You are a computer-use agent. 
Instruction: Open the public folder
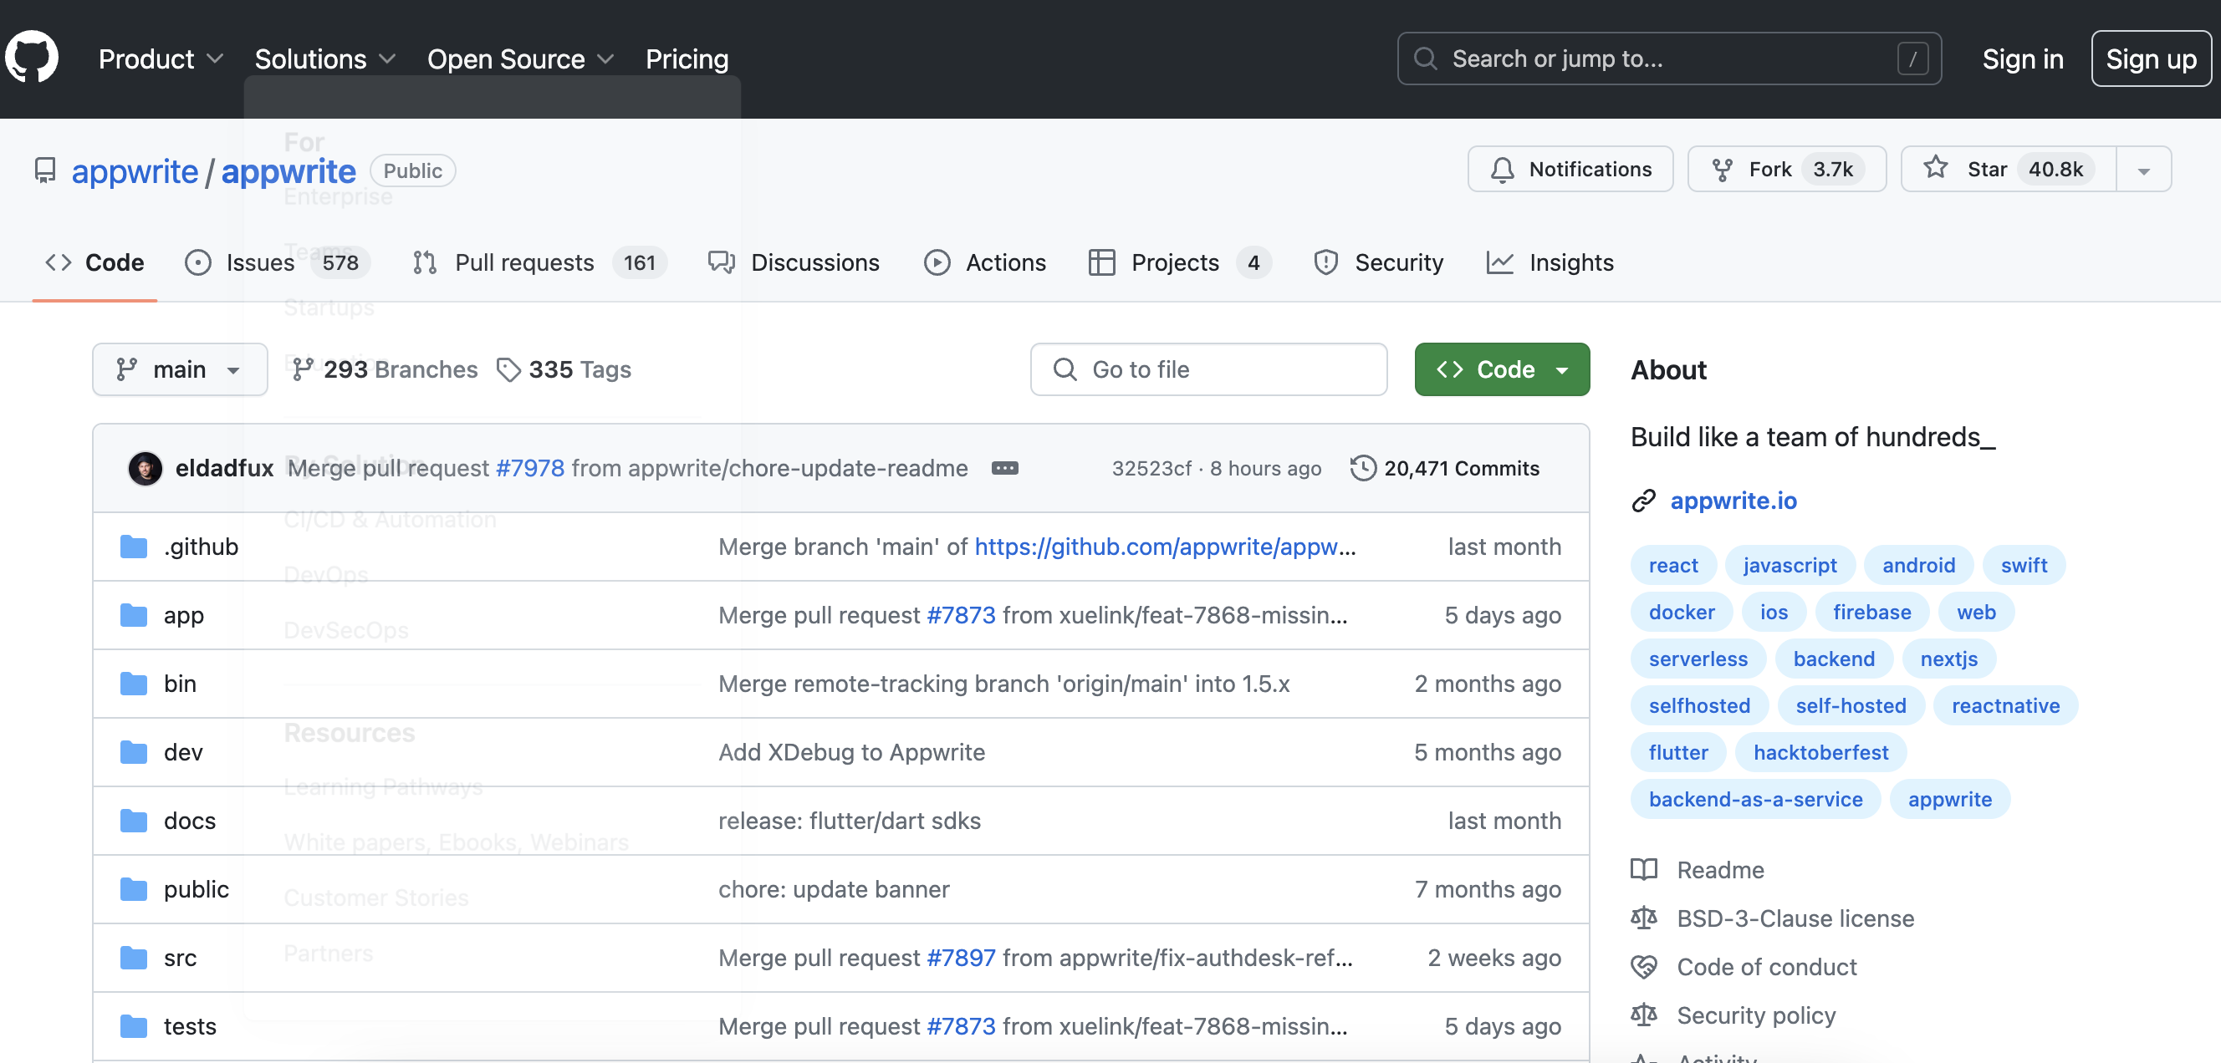tap(196, 889)
